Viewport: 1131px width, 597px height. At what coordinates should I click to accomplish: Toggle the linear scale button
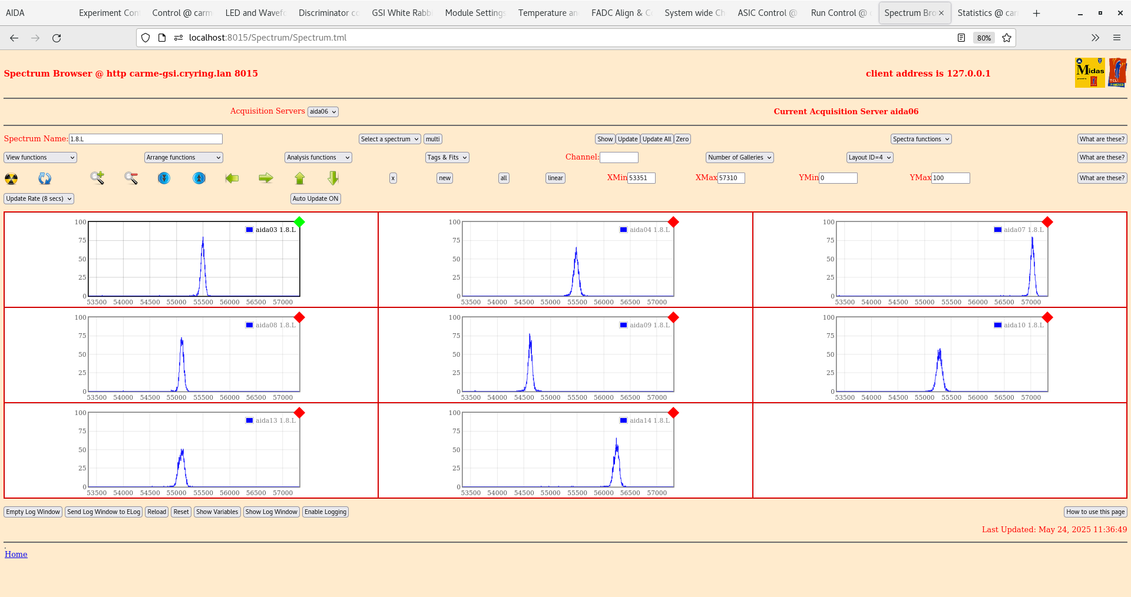(x=555, y=178)
